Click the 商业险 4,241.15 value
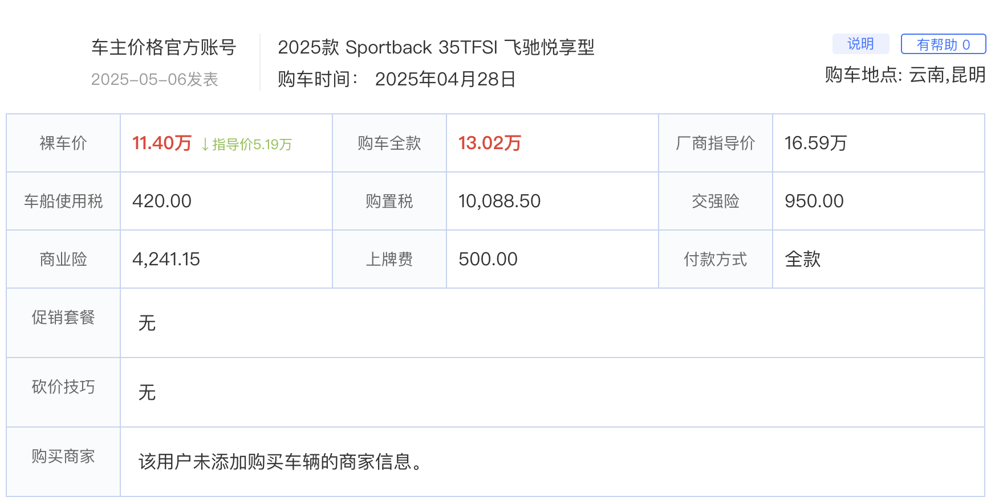This screenshot has height=501, width=991. (166, 259)
